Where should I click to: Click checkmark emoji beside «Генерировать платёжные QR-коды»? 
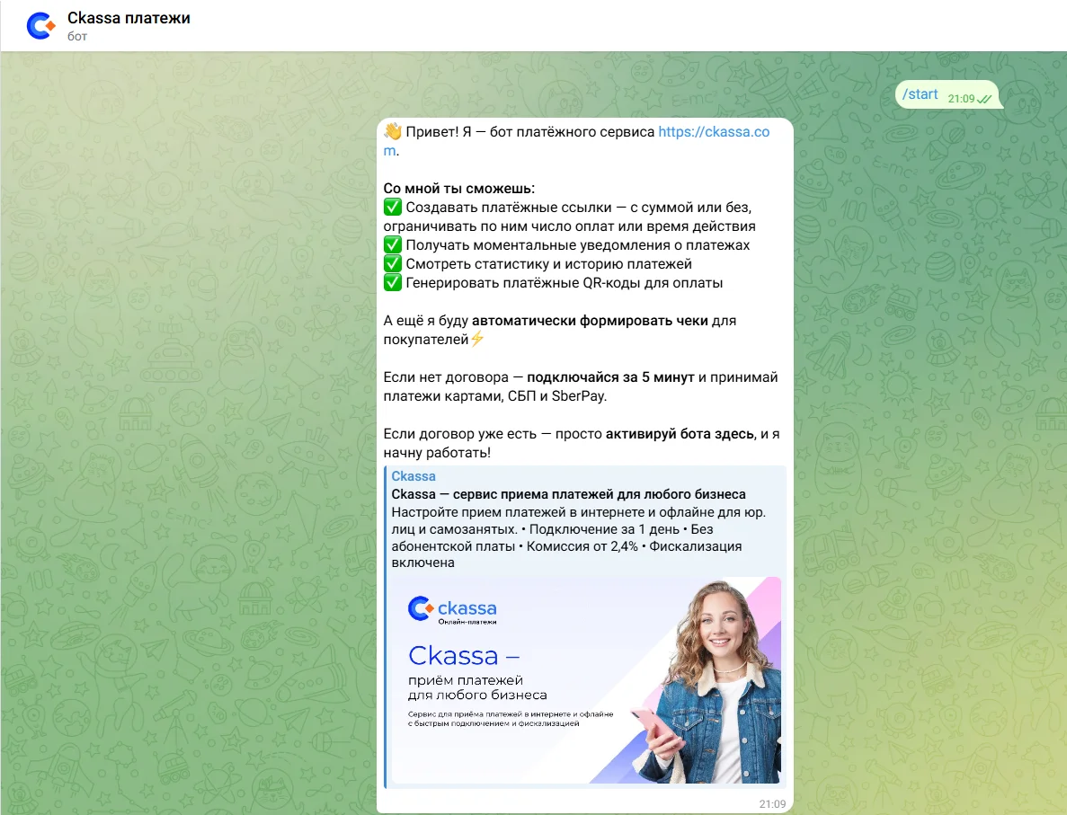point(393,282)
